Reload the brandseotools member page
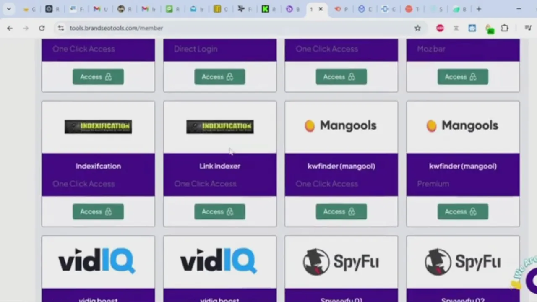 click(x=42, y=28)
